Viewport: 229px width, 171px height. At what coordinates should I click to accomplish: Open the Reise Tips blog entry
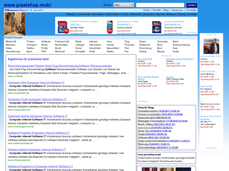(x=155, y=131)
